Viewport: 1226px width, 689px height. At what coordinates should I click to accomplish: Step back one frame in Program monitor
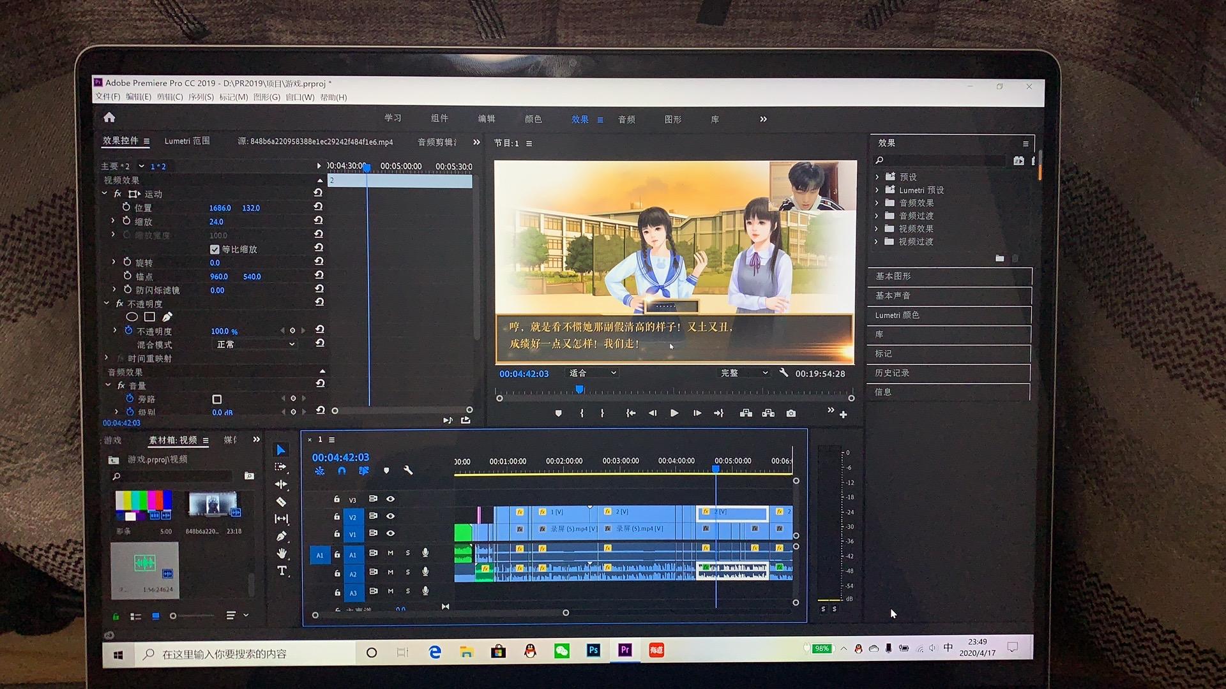click(653, 413)
